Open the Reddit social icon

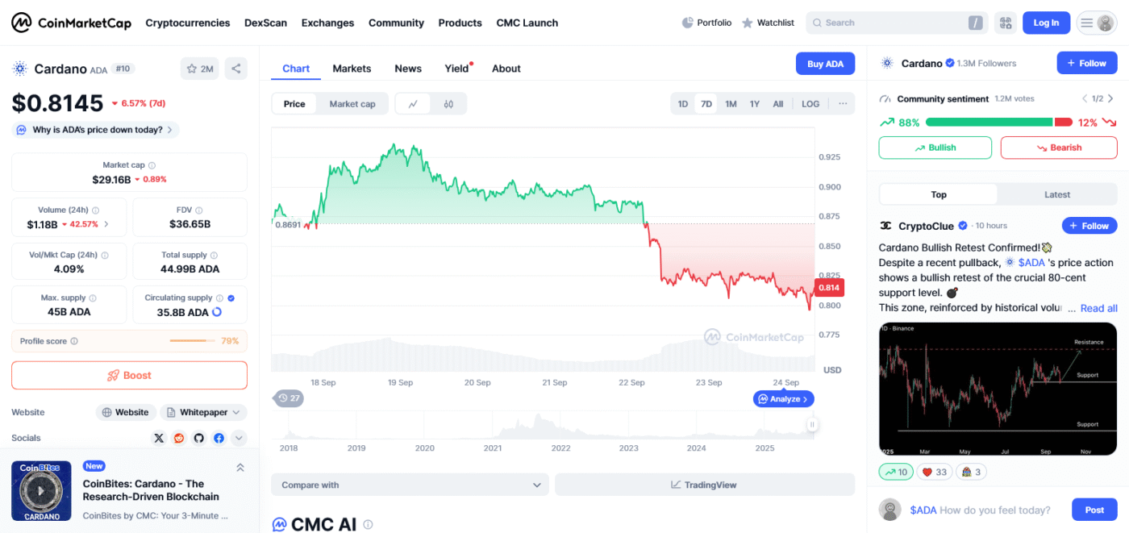(x=179, y=438)
